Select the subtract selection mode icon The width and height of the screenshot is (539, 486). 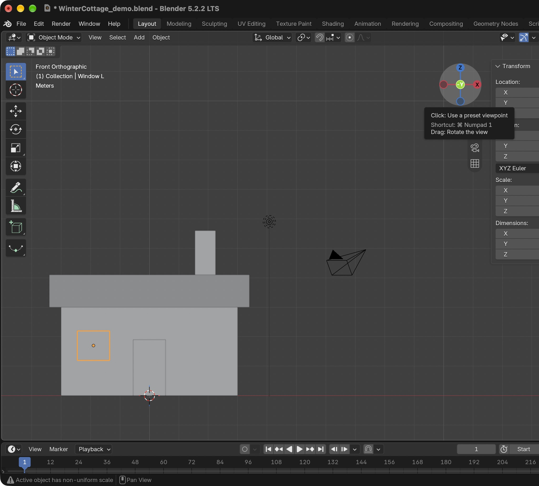pyautogui.click(x=30, y=51)
